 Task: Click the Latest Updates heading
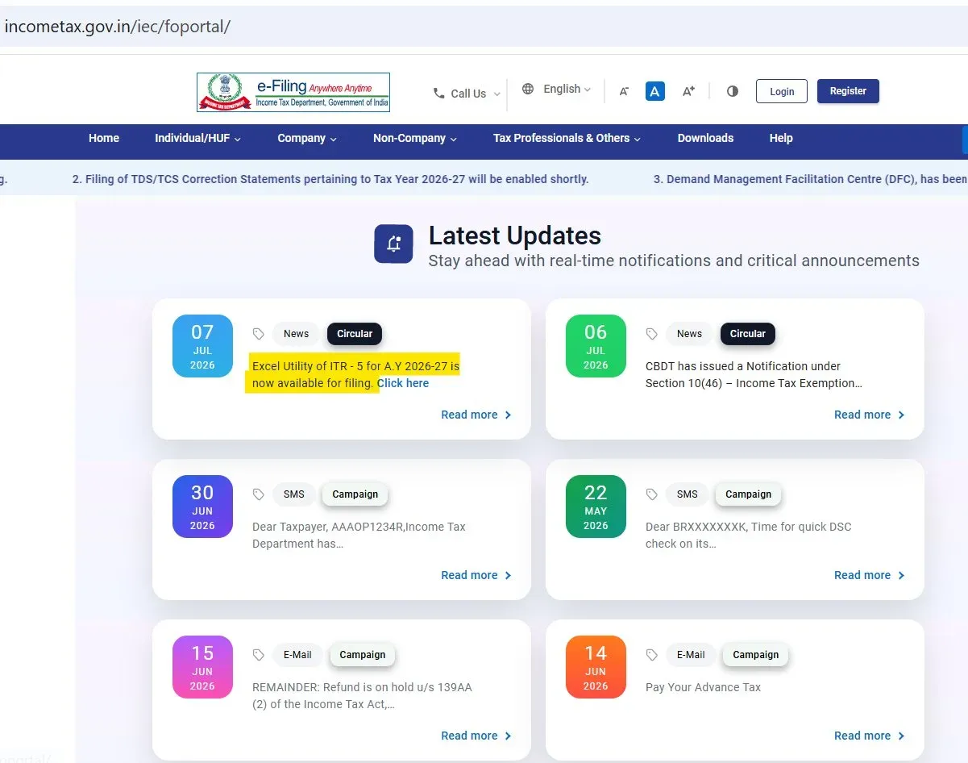pyautogui.click(x=515, y=236)
